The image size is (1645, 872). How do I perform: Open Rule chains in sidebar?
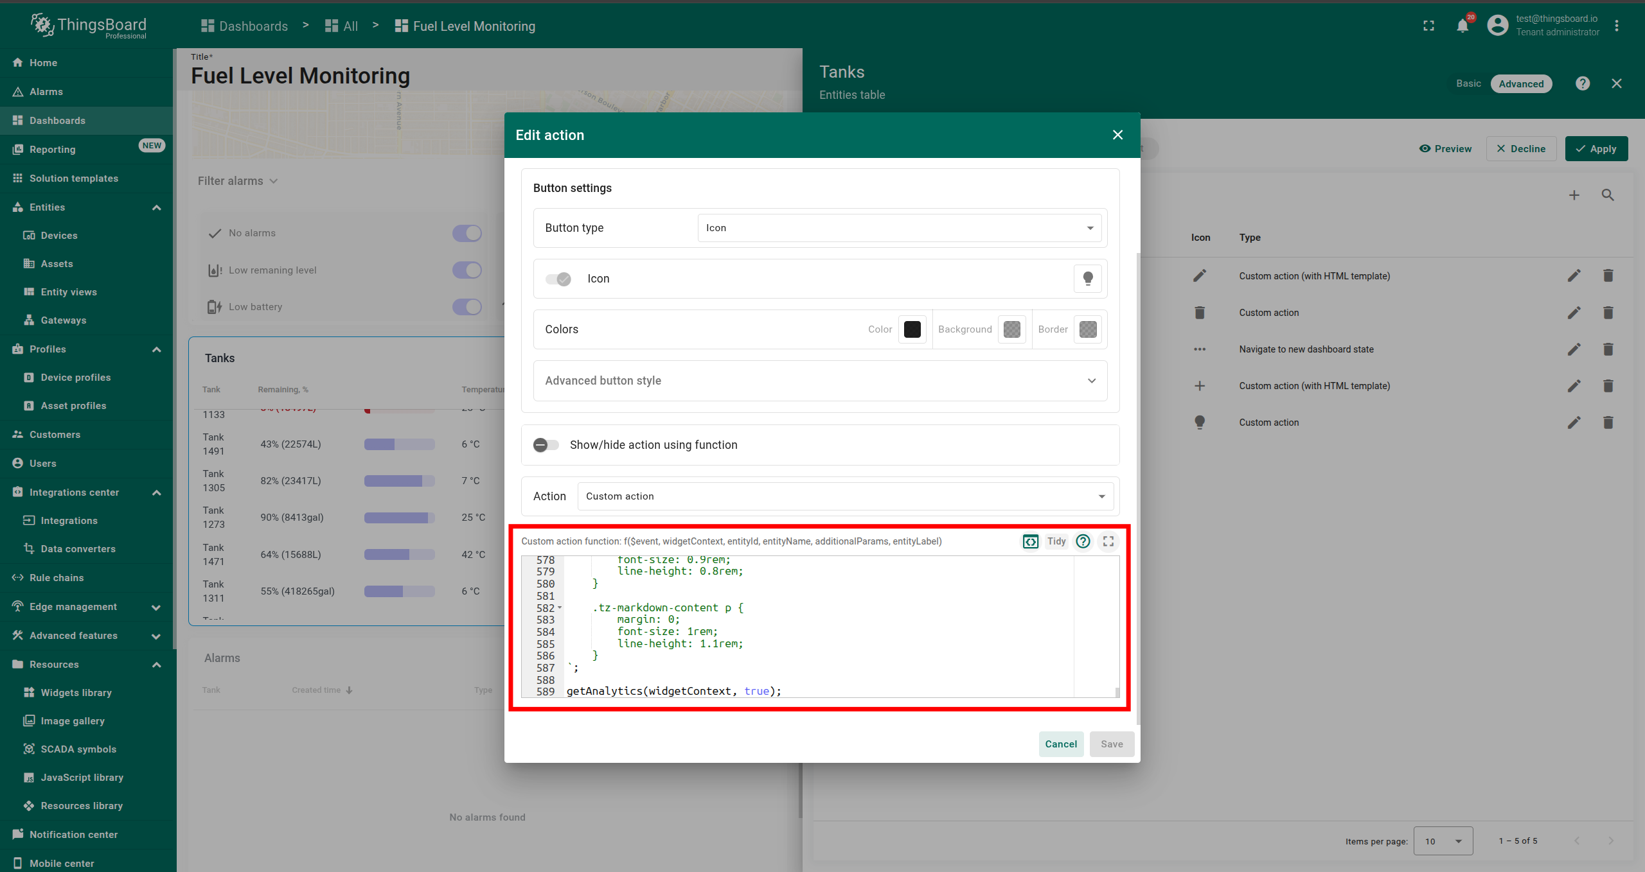(x=57, y=577)
